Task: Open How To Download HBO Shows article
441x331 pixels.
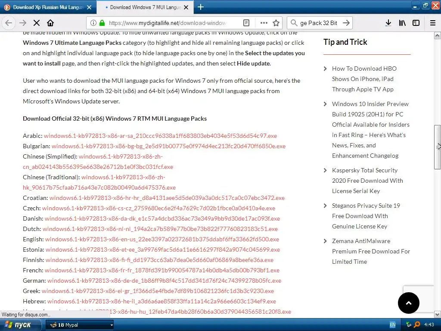Action: coord(364,79)
